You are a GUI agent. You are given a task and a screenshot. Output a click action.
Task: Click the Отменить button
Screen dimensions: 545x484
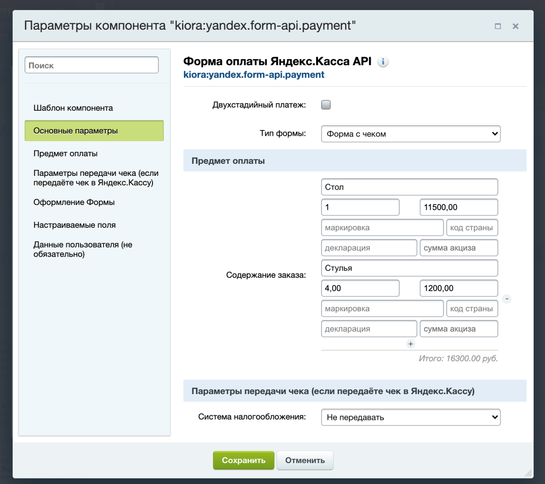click(x=305, y=460)
